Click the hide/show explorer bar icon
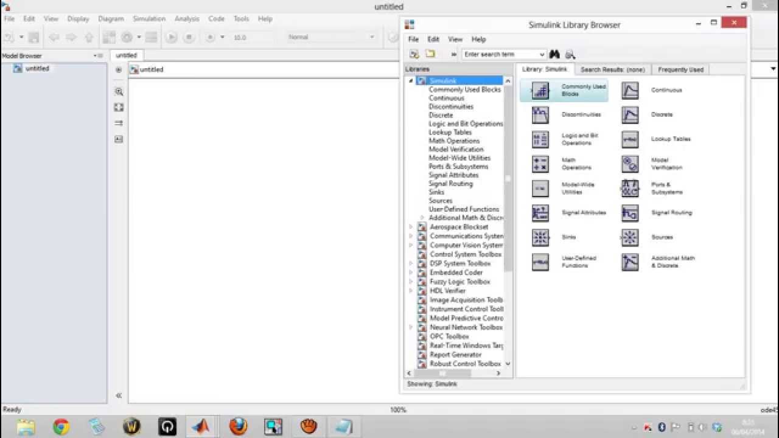Screen dimensions: 779x438 click(119, 70)
